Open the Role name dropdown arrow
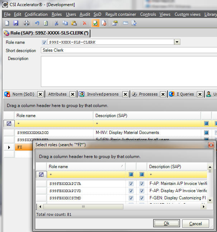 (177, 42)
